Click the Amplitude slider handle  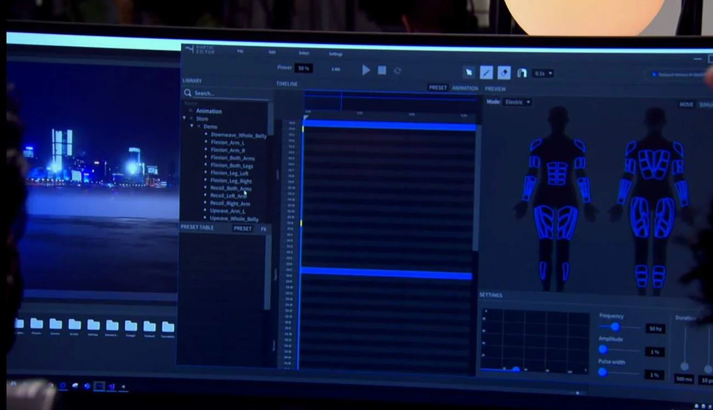(x=603, y=349)
